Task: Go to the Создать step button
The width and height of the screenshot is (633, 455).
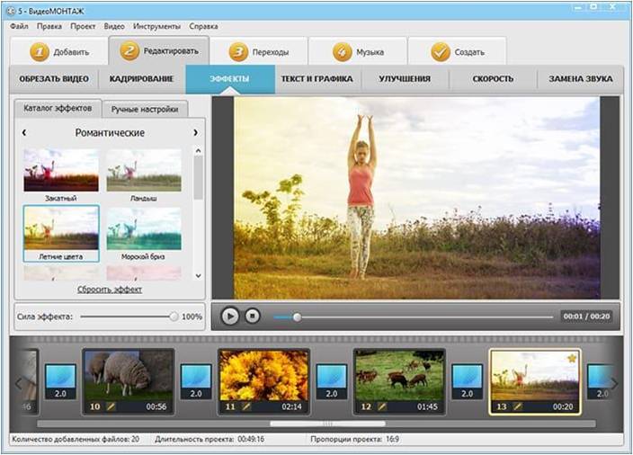Action: pos(457,51)
